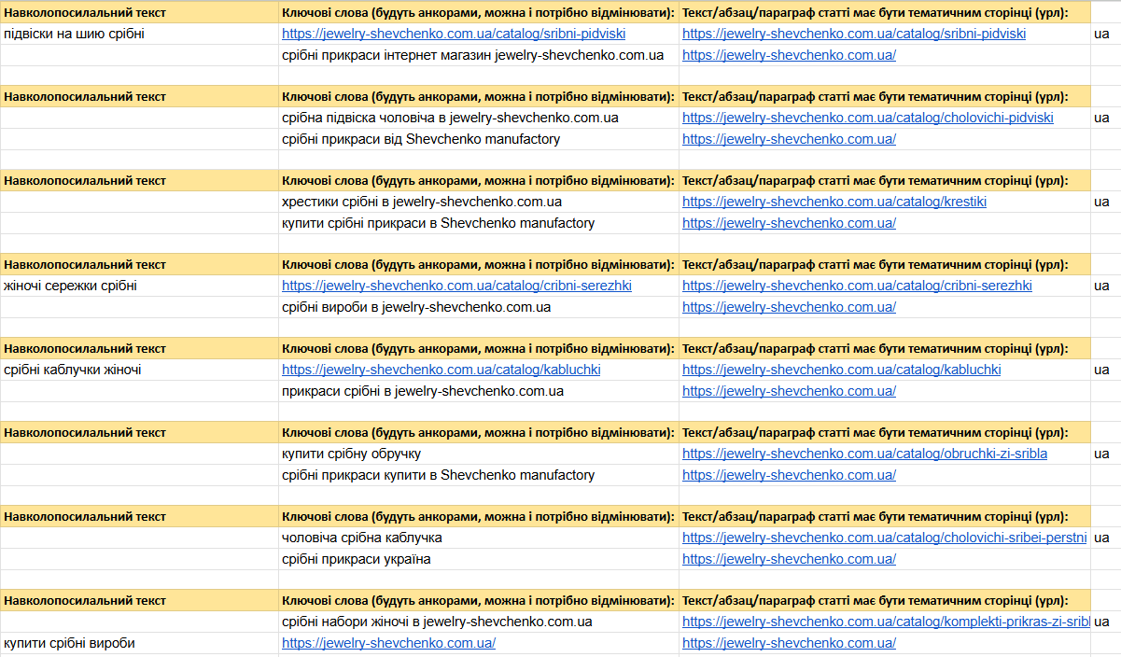Select 'ua' cell in the obruchki-zi-sribla row
The image size is (1121, 657).
(x=1105, y=454)
